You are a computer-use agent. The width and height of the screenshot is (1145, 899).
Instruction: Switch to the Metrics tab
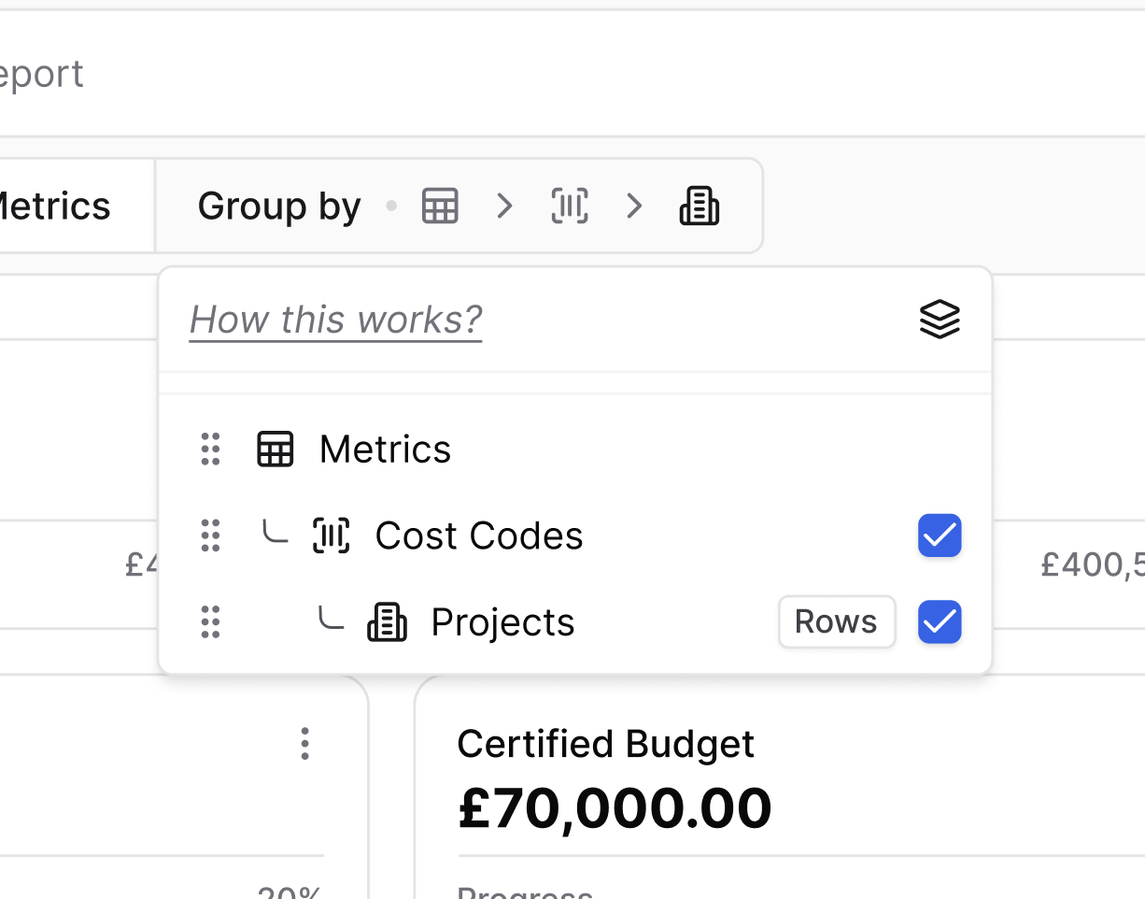[x=58, y=206]
